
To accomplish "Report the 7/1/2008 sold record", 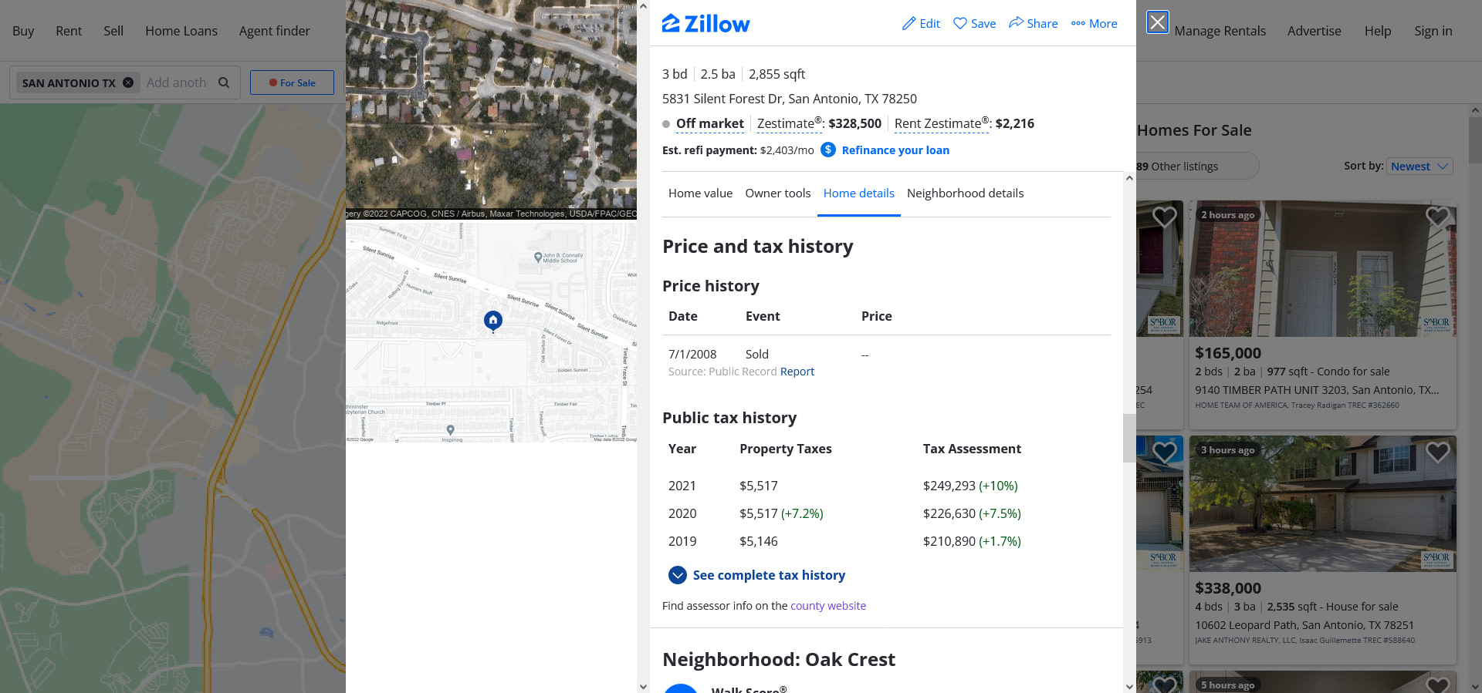I will (797, 372).
